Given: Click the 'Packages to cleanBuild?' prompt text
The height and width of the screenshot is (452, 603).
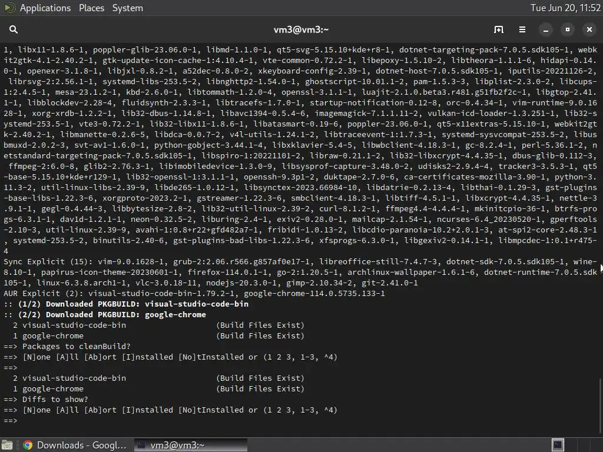Looking at the screenshot, I should (x=76, y=346).
